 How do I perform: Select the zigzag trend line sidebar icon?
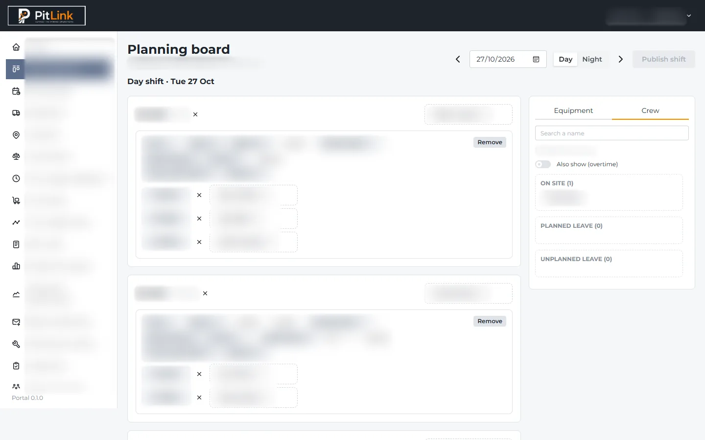coord(16,222)
